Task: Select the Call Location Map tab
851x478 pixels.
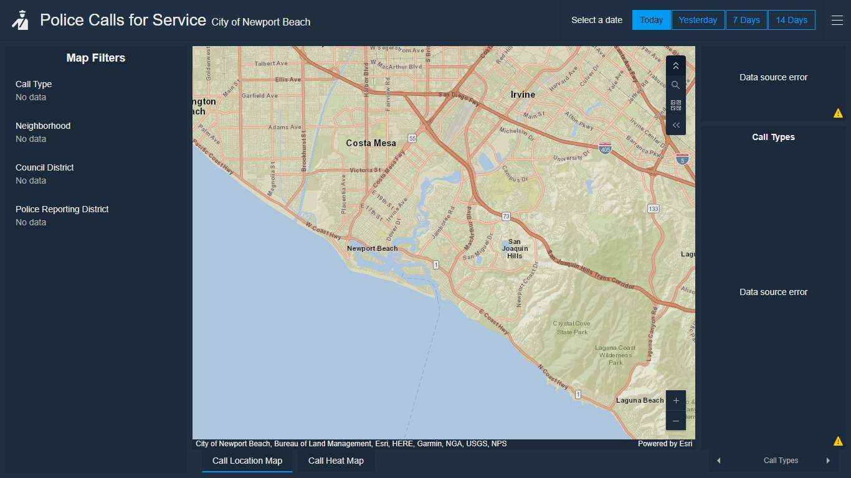Action: pyautogui.click(x=247, y=461)
